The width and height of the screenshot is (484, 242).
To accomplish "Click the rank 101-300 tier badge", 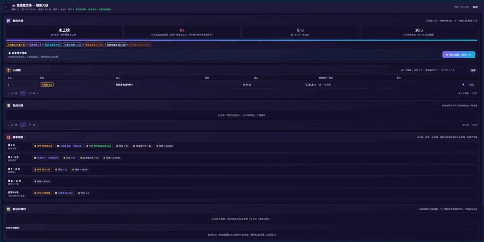I will point(116,45).
